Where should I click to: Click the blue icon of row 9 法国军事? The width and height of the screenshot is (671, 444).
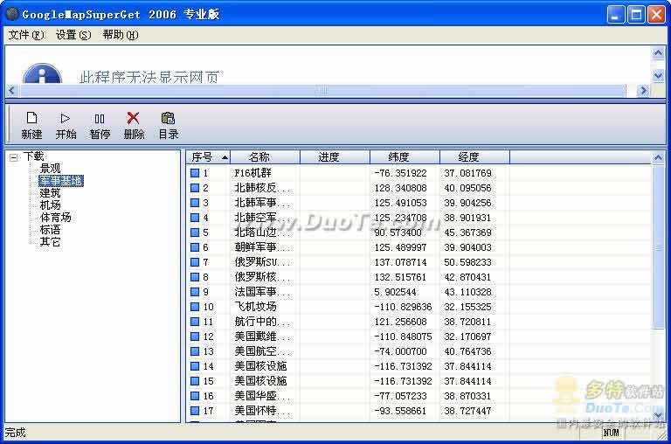(x=195, y=292)
